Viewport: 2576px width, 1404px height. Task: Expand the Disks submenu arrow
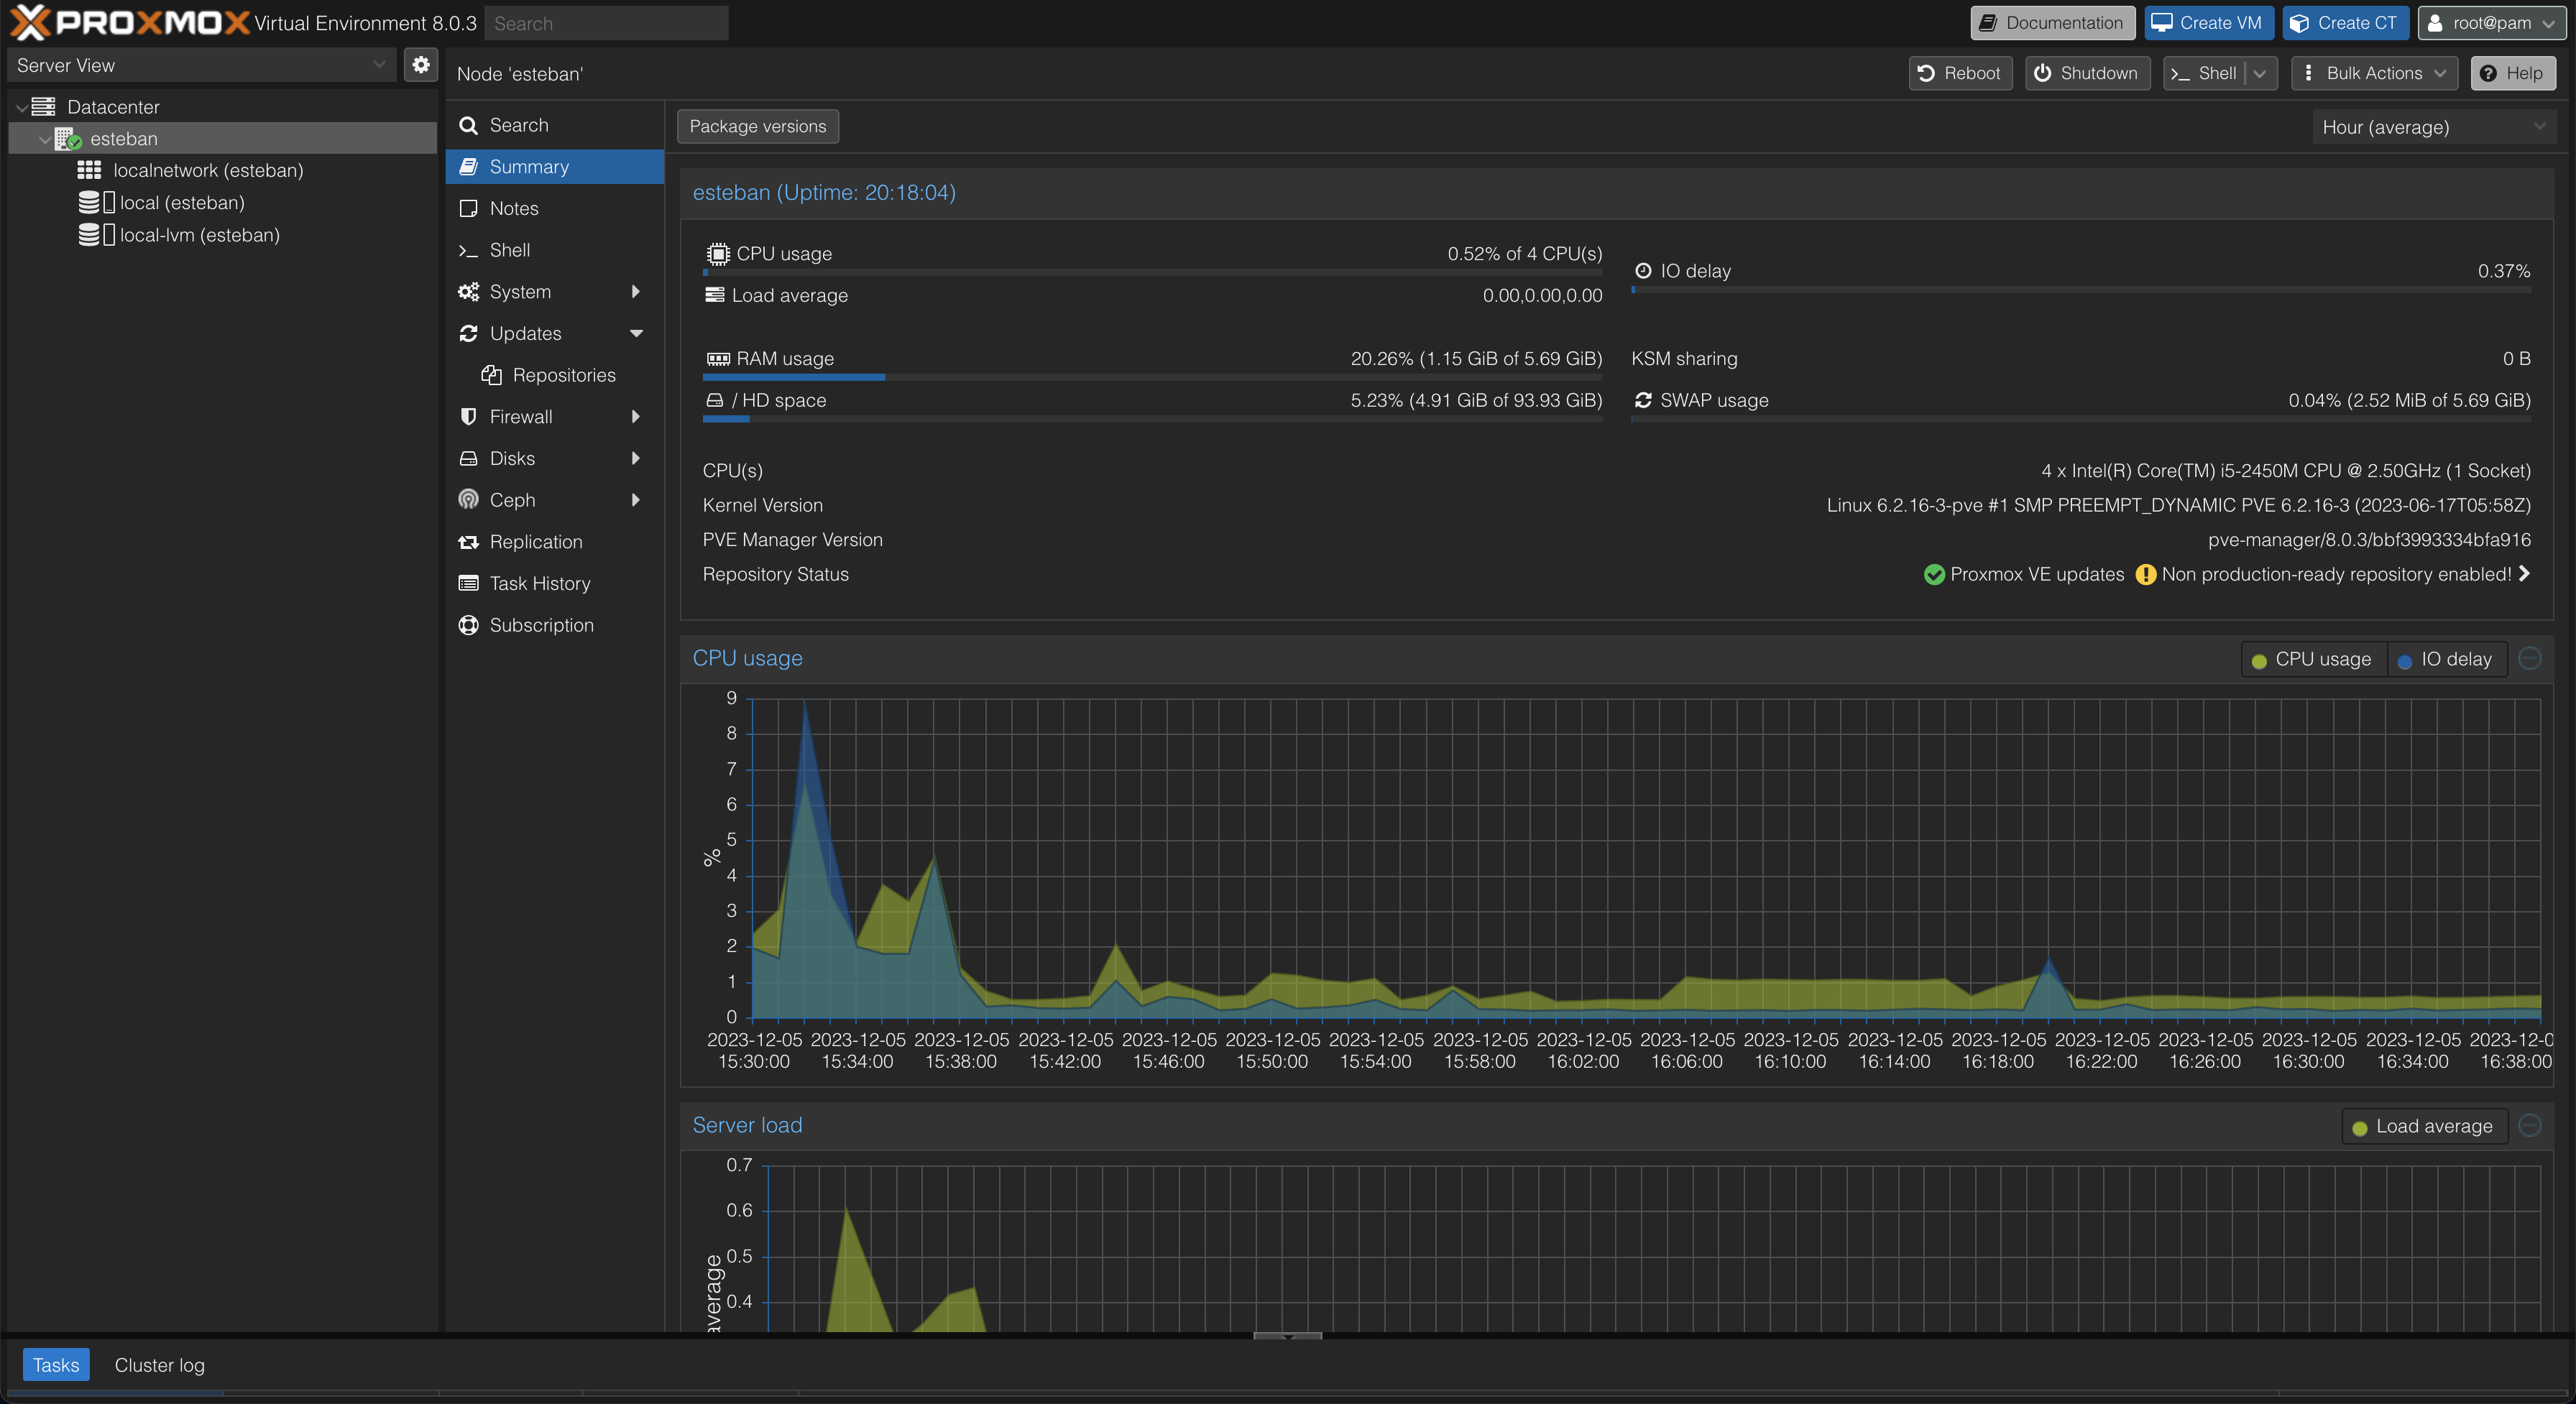[x=636, y=458]
